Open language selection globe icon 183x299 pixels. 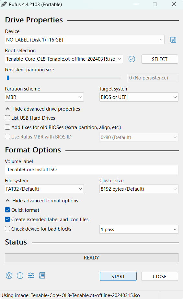pos(9,276)
